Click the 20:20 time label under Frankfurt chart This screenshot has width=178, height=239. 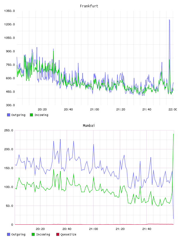point(42,110)
